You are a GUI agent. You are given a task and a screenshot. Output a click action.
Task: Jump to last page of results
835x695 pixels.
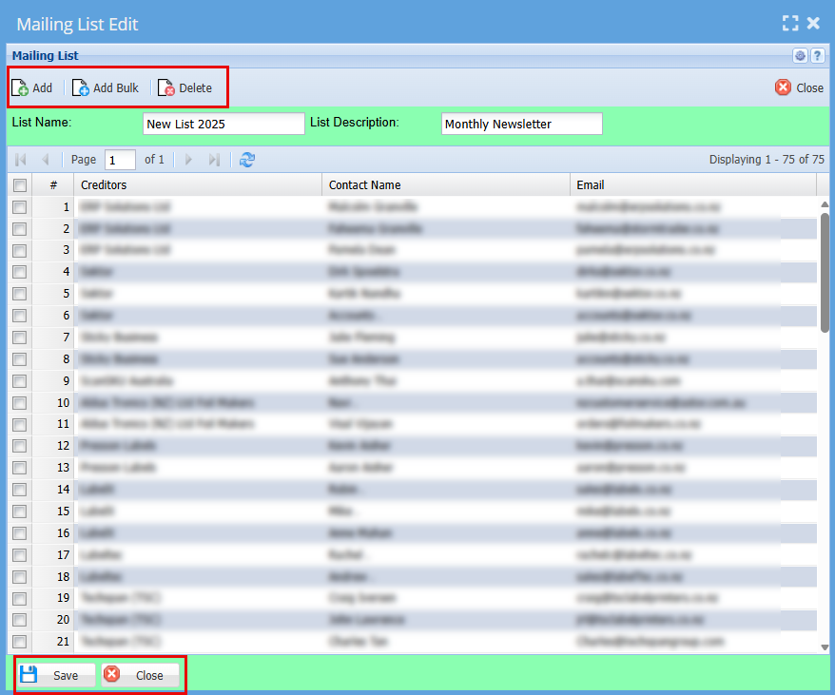coord(214,159)
